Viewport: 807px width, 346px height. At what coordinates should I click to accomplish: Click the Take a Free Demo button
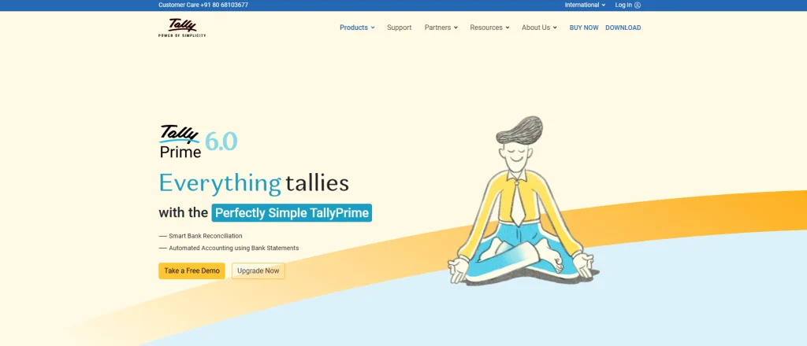click(192, 271)
